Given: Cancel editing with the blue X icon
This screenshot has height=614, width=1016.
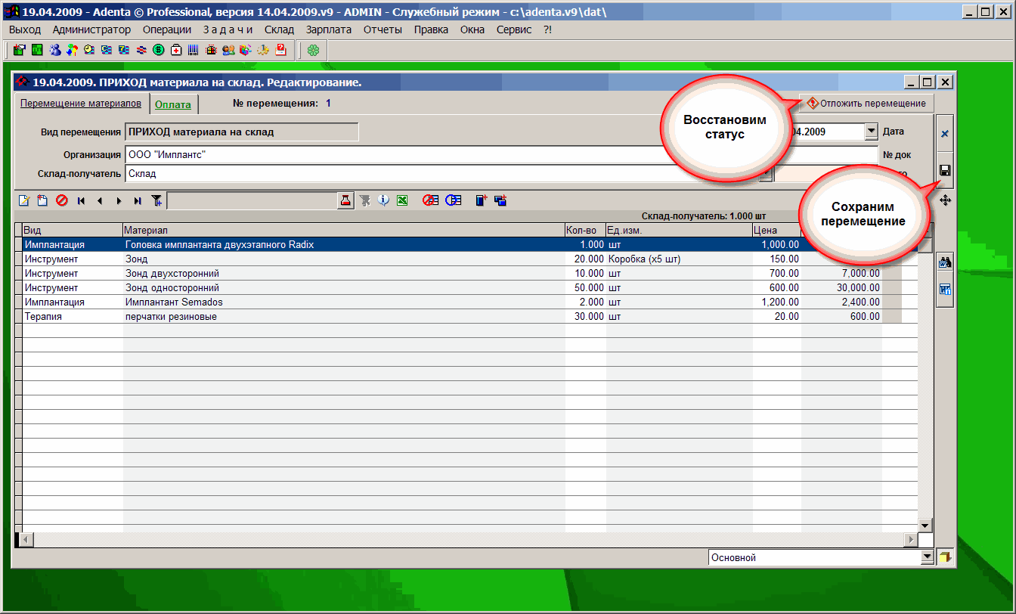Looking at the screenshot, I should [944, 134].
